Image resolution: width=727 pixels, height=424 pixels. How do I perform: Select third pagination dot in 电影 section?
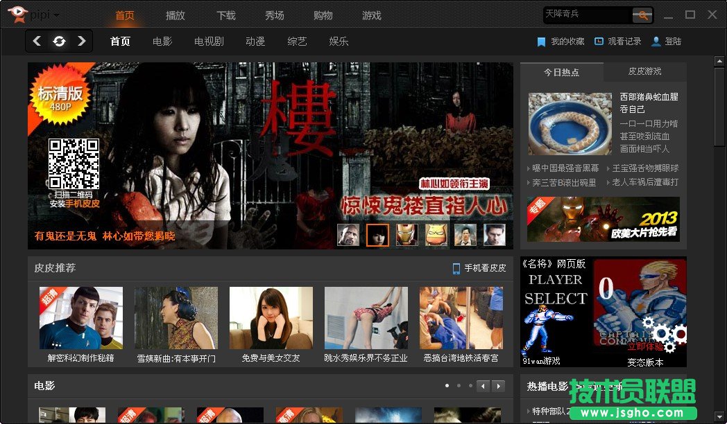470,386
